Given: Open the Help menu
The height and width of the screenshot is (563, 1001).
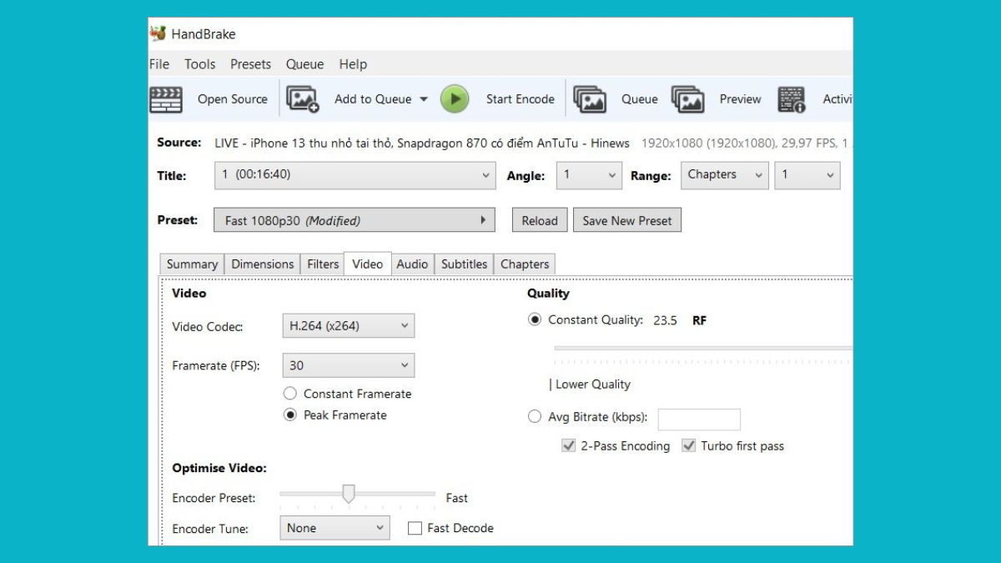Looking at the screenshot, I should 353,64.
